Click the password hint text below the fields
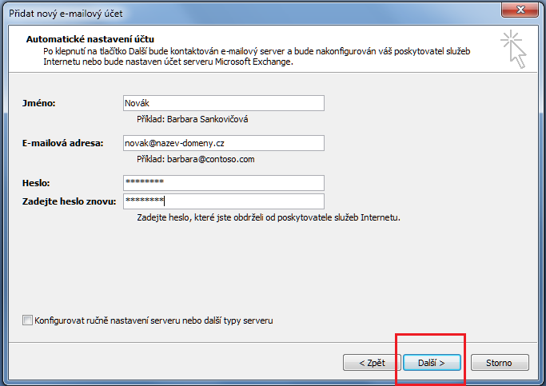The height and width of the screenshot is (386, 546). 269,217
